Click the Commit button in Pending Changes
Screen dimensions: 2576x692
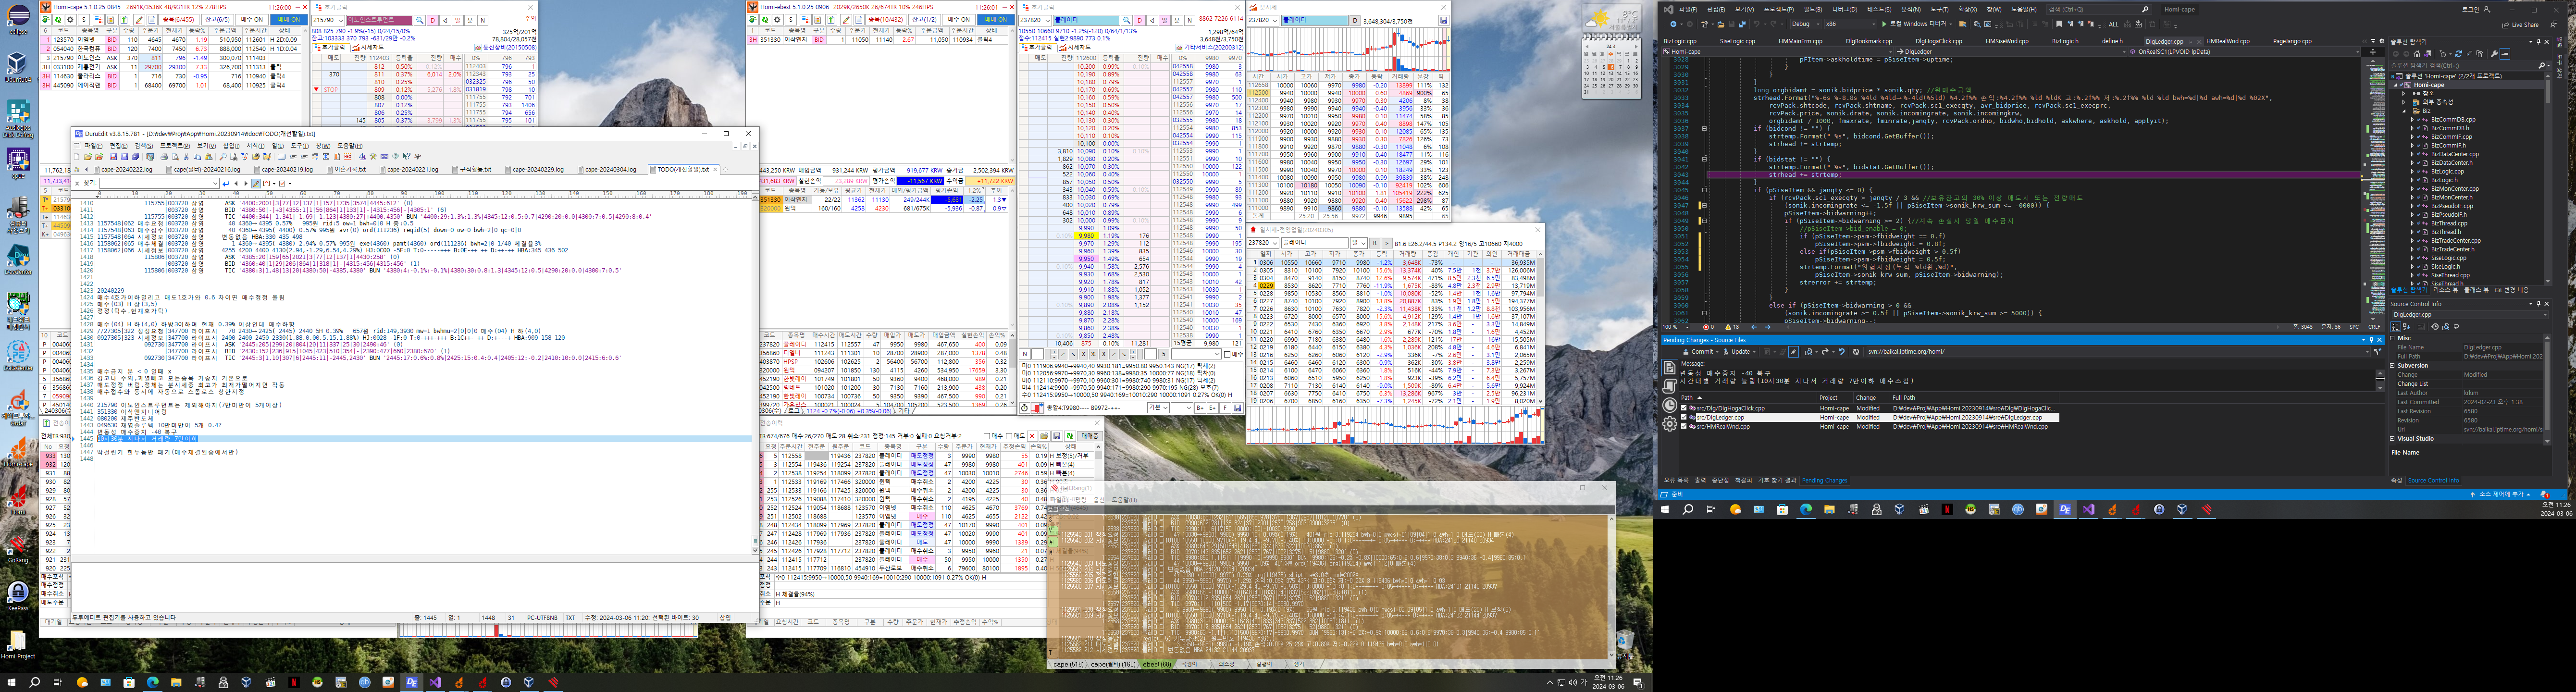click(x=1700, y=352)
